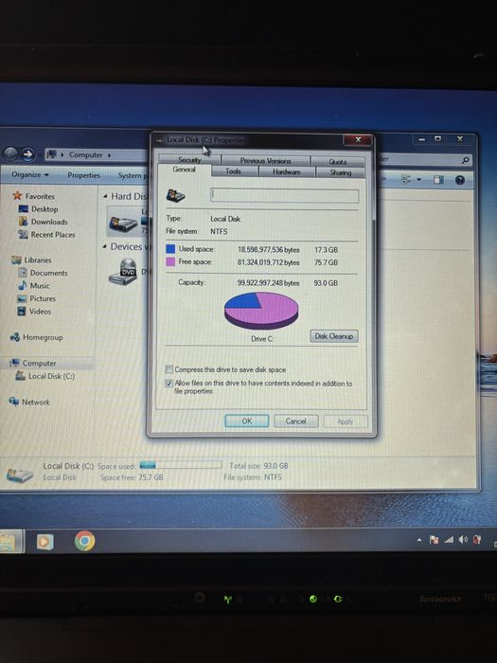Open the Sharing tab
497x663 pixels.
pos(341,172)
